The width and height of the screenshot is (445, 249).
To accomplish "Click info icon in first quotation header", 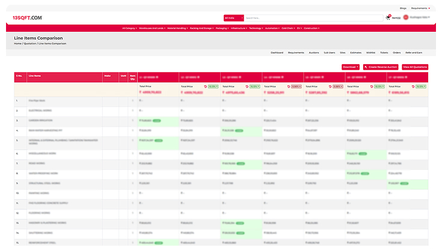I will click(x=157, y=77).
